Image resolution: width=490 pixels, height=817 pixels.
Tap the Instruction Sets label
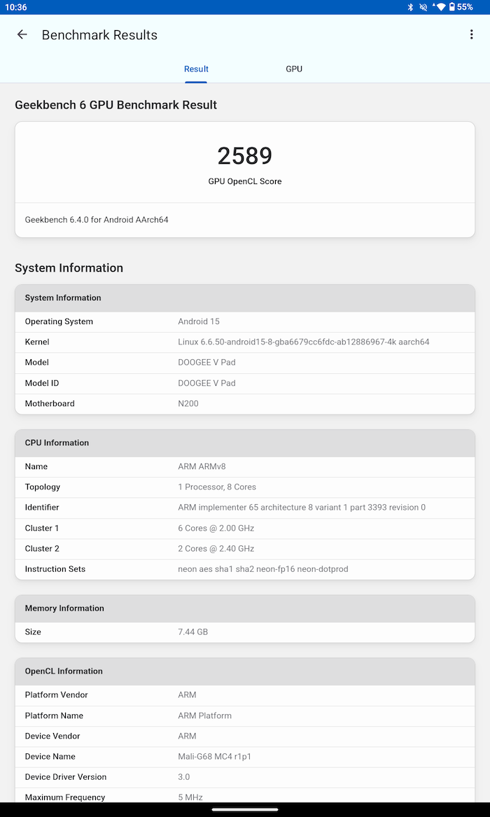55,569
